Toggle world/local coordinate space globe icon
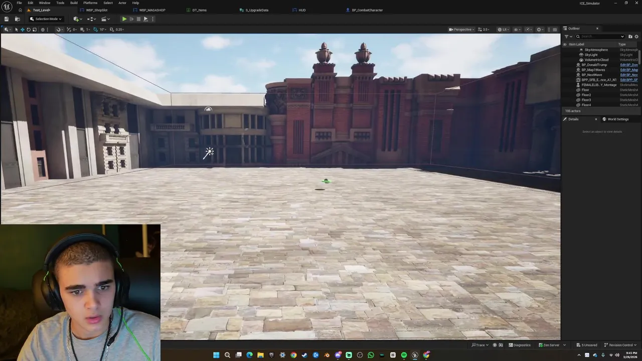642x361 pixels. [43, 30]
